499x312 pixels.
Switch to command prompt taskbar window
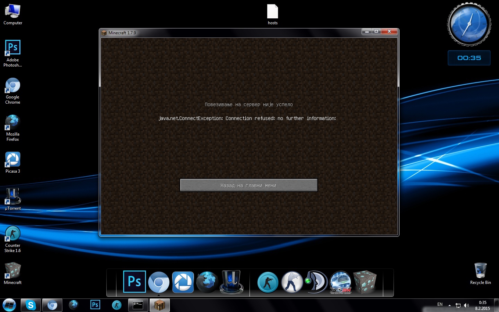tap(138, 305)
